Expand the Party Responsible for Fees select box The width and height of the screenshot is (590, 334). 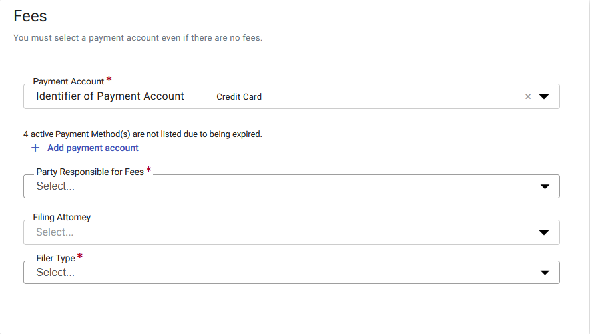[x=292, y=186]
